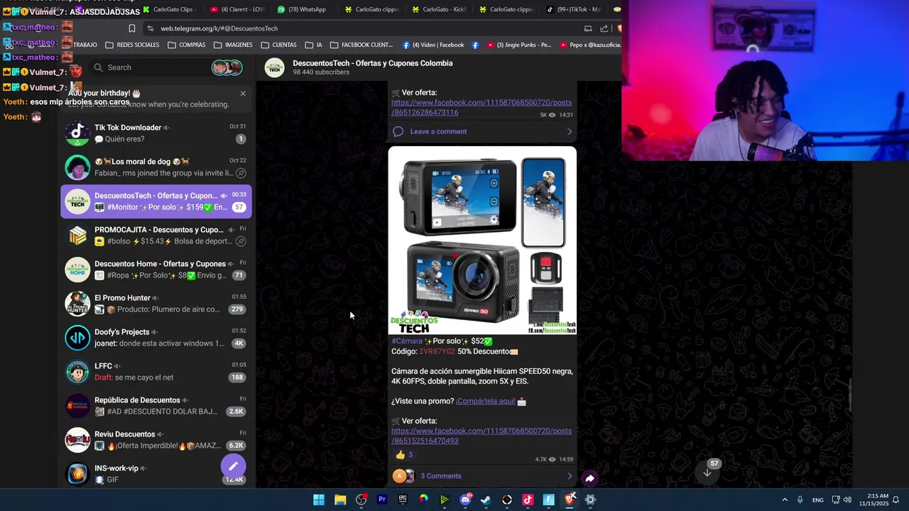
Task: Close the birthday banner
Action: point(243,93)
